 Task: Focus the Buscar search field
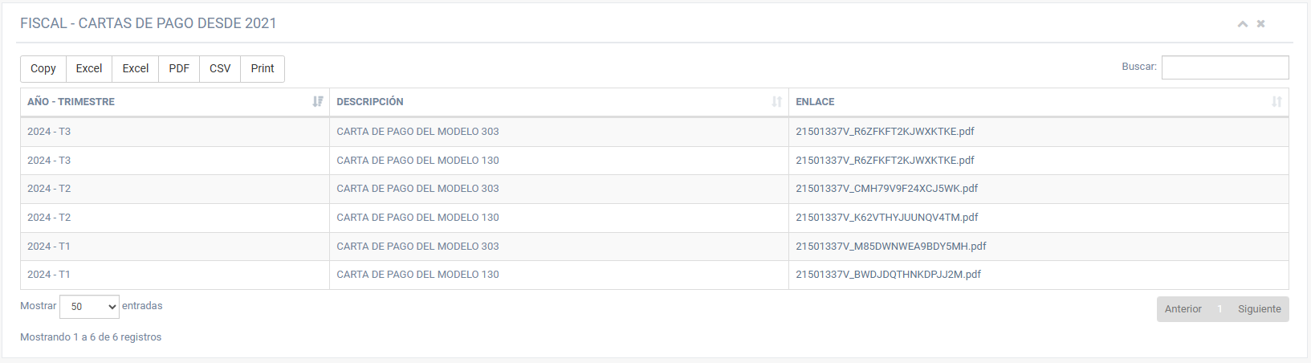click(x=1224, y=67)
